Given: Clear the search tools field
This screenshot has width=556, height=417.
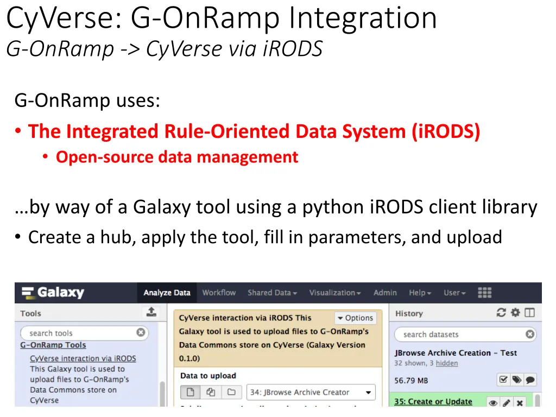Looking at the screenshot, I should point(141,333).
